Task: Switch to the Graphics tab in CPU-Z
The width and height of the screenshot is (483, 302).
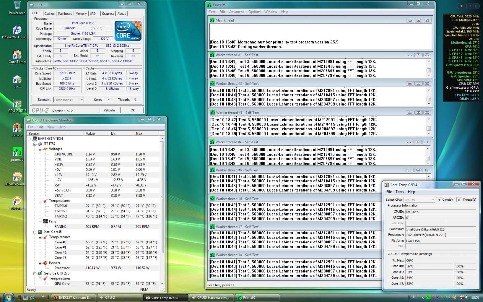Action: 108,14
